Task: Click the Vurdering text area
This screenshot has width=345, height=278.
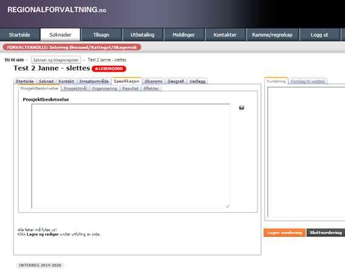Action: pos(306,152)
